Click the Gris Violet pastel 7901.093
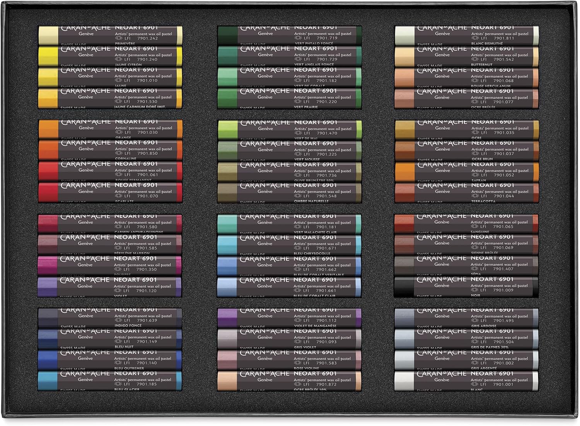Image resolution: width=580 pixels, height=426 pixels. 290,339
